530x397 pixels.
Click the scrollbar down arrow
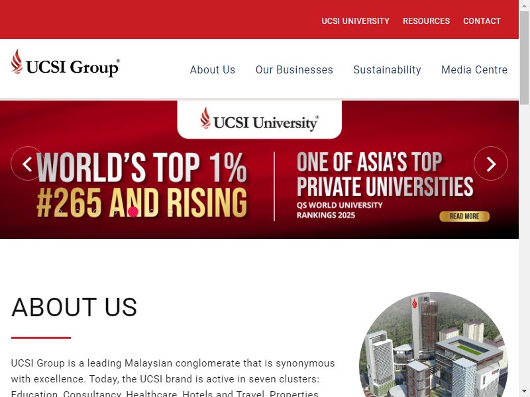[524, 392]
